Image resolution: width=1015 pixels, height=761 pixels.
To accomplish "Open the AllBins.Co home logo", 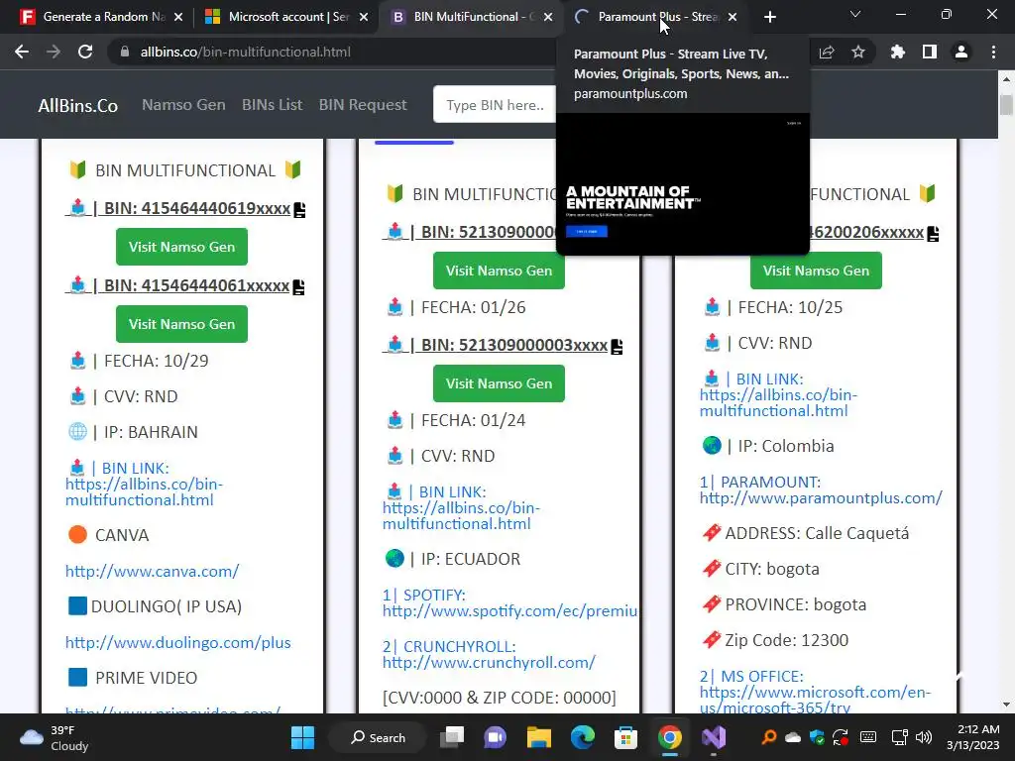I will (x=77, y=105).
